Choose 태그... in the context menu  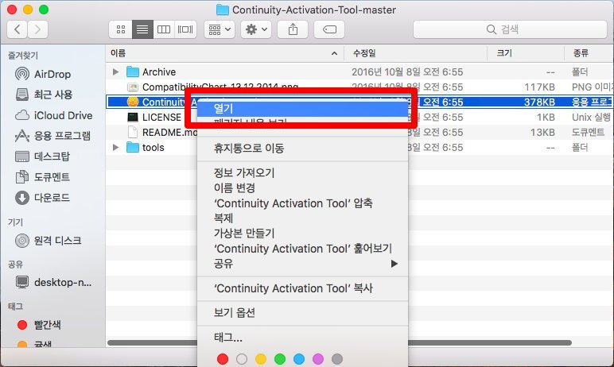pyautogui.click(x=302, y=338)
